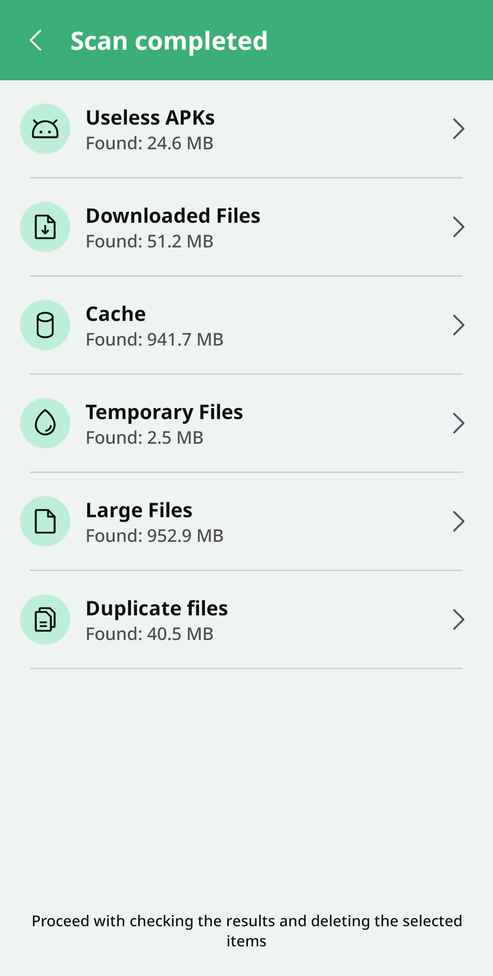Tap the Large Files 952.9 MB text

(155, 536)
